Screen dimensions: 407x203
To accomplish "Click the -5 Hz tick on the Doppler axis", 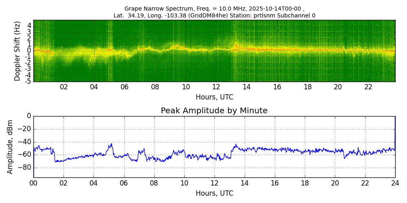I will click(28, 81).
